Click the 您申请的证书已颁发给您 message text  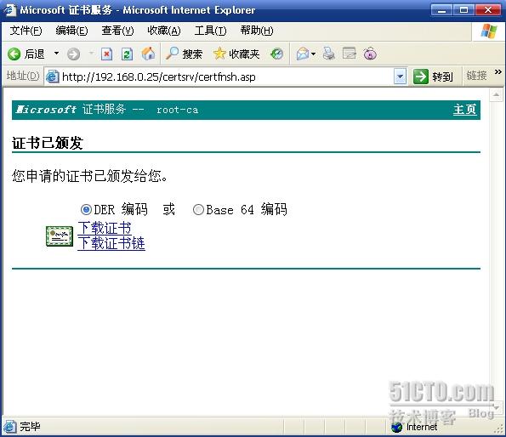tap(89, 176)
